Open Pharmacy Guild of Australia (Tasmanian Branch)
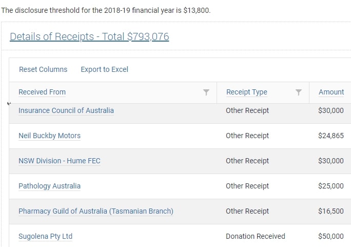Image resolution: width=351 pixels, height=247 pixels. (x=96, y=211)
